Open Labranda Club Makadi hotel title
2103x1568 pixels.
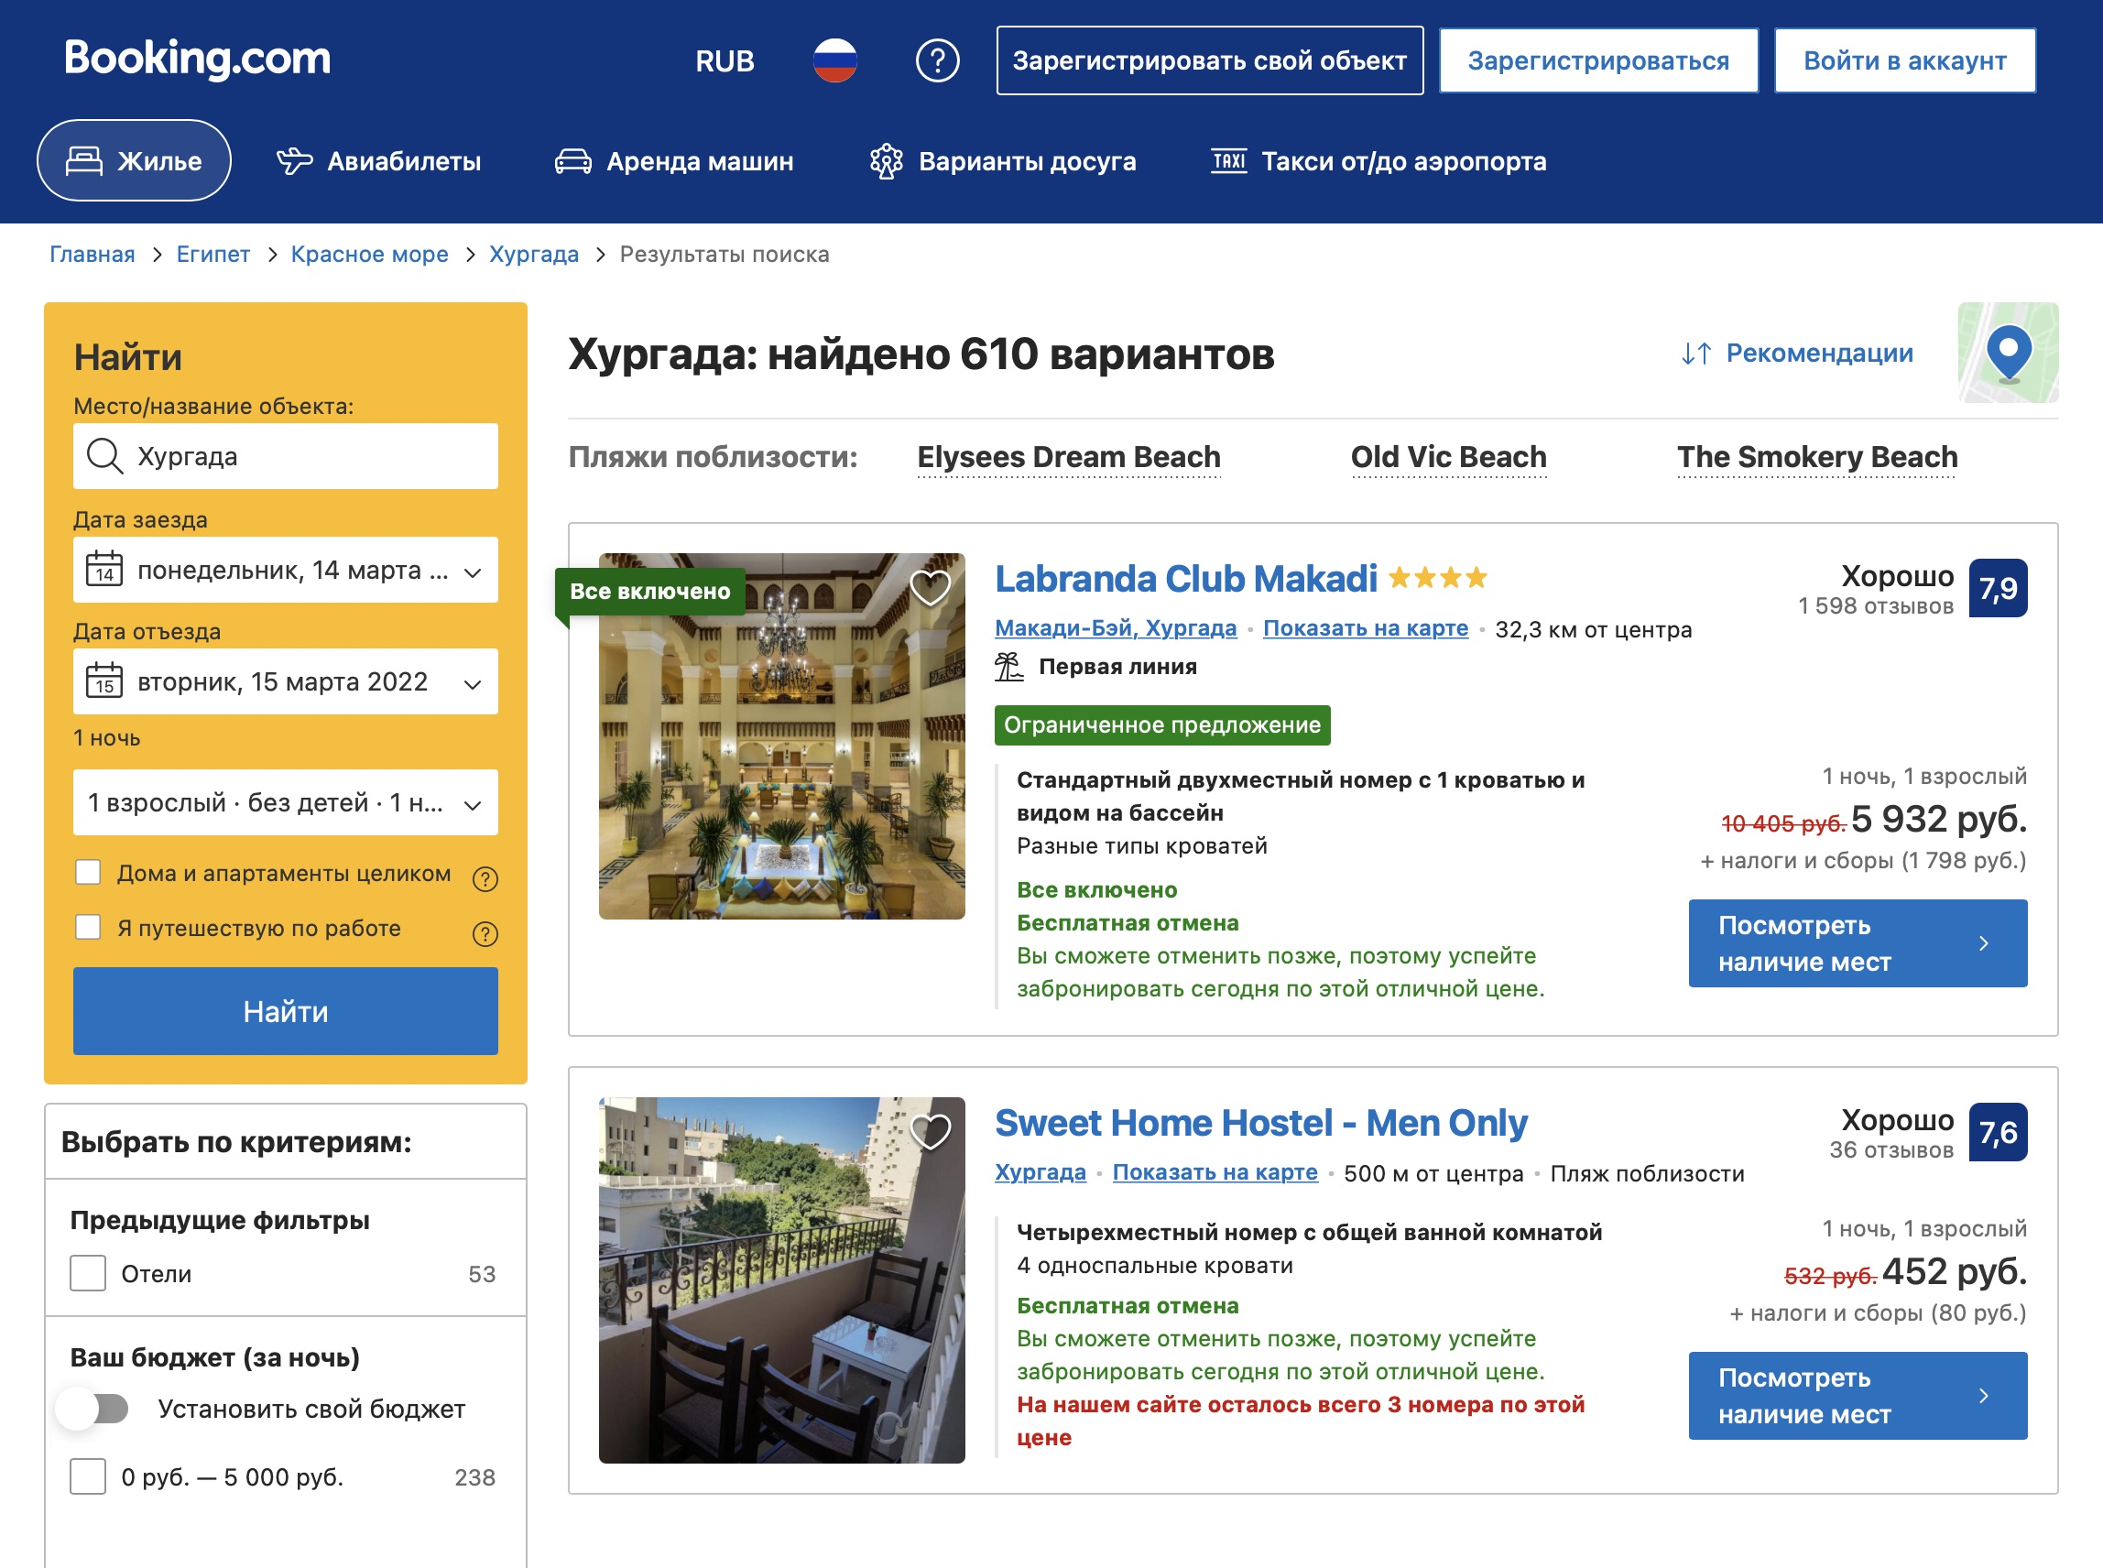[x=1185, y=578]
